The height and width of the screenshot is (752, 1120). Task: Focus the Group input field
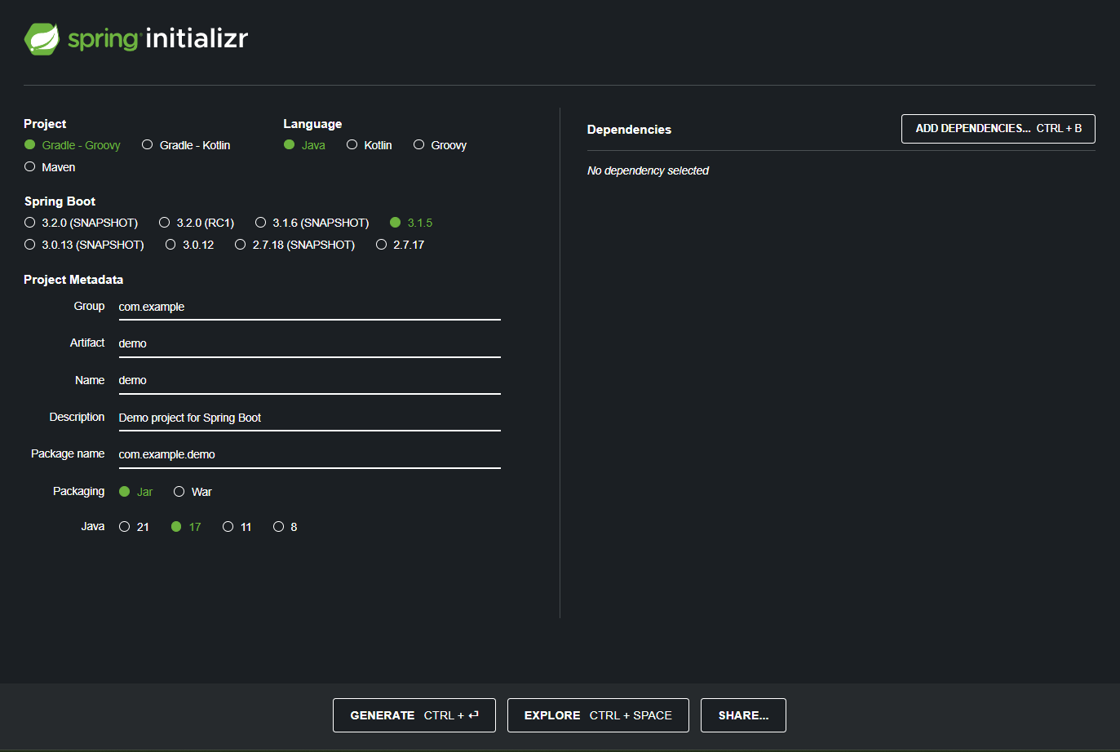(309, 307)
